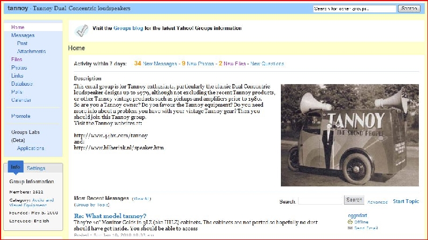Open message Re: What model tannoy?

pyautogui.click(x=110, y=216)
